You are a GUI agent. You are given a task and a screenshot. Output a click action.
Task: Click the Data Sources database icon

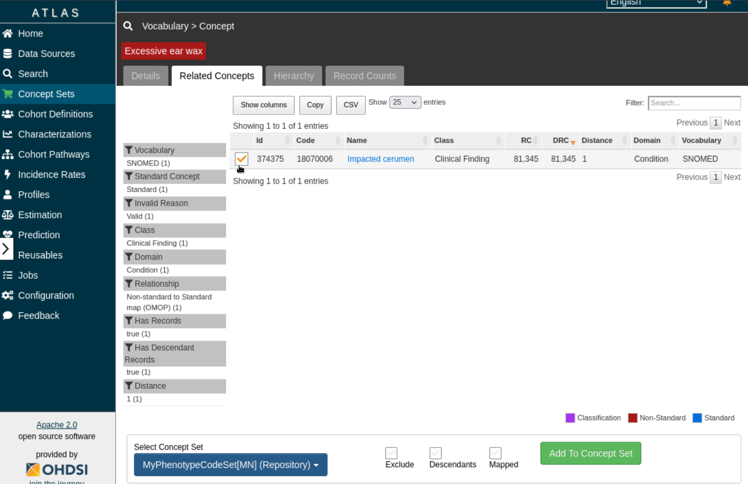[x=8, y=54]
